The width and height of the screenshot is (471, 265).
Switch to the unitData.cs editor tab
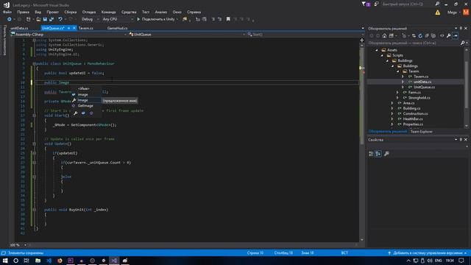(19, 28)
